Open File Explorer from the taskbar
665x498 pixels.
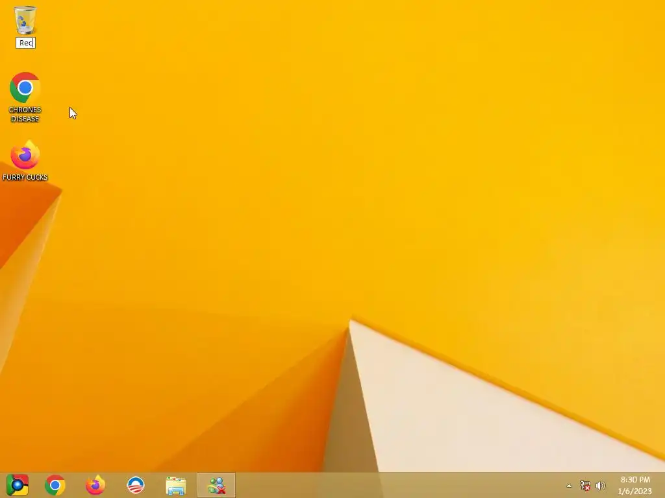(x=176, y=486)
